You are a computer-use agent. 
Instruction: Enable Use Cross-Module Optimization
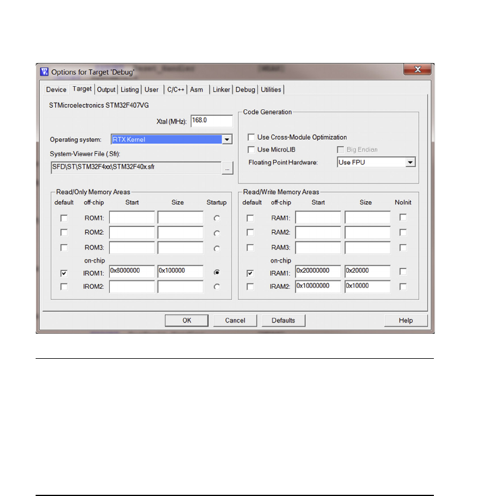251,137
